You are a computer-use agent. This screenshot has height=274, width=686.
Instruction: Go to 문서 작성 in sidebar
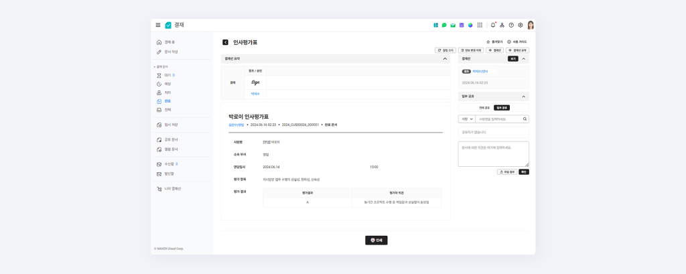171,52
